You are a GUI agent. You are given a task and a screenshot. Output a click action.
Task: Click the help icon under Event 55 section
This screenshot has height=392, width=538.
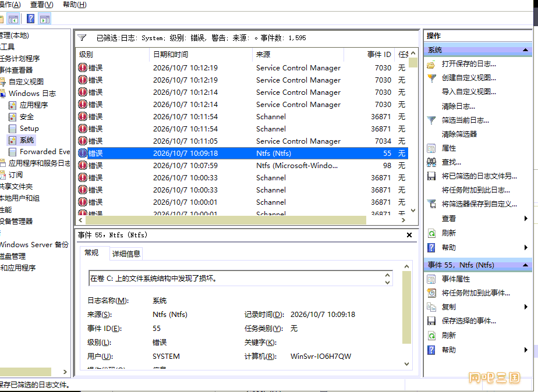pos(431,350)
